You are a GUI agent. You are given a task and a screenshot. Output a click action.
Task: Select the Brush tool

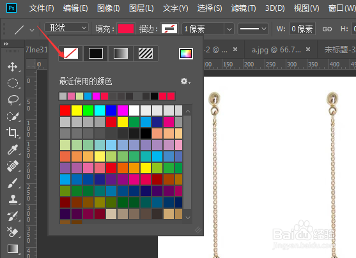(13, 183)
